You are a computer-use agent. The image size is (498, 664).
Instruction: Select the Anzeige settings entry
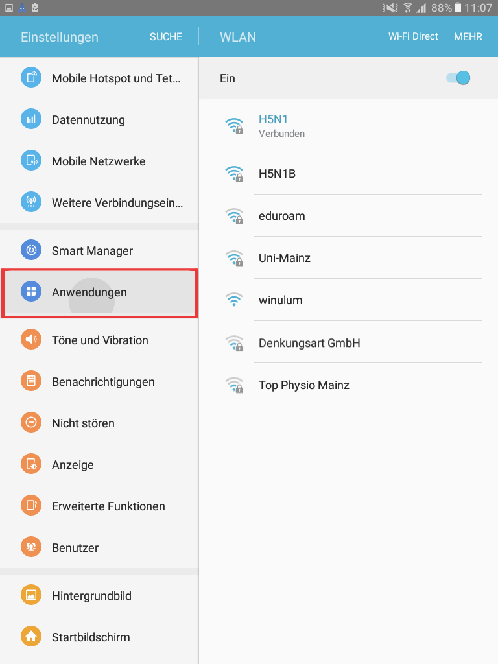(99, 464)
